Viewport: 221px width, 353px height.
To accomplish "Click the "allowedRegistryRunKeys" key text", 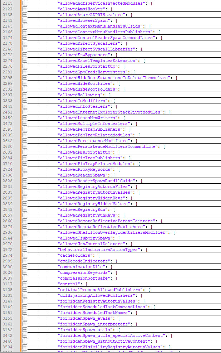I will (90, 215).
